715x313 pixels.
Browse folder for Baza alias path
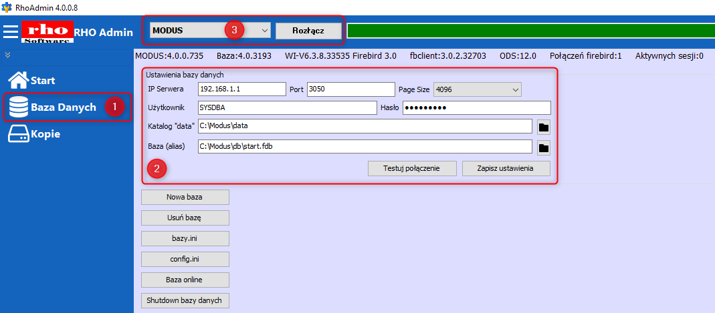click(x=543, y=147)
